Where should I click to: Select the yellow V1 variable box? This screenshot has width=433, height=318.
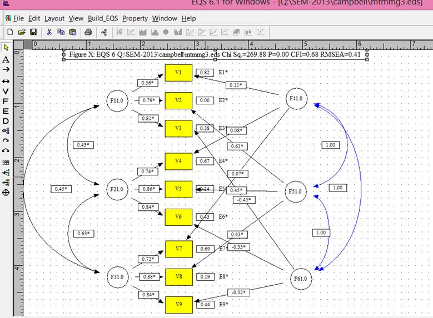pyautogui.click(x=178, y=73)
